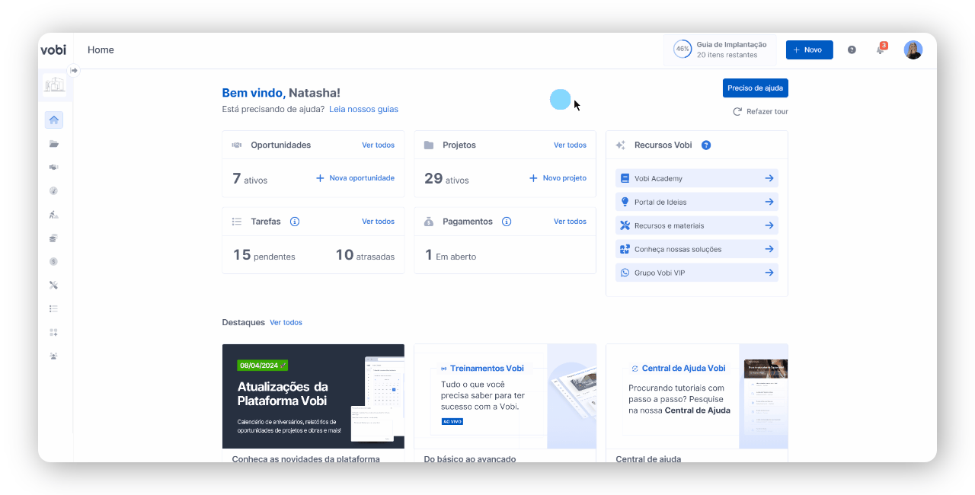Screen dimensions: 975x495
Task: Click the 46% implementation progress circle
Action: point(682,49)
